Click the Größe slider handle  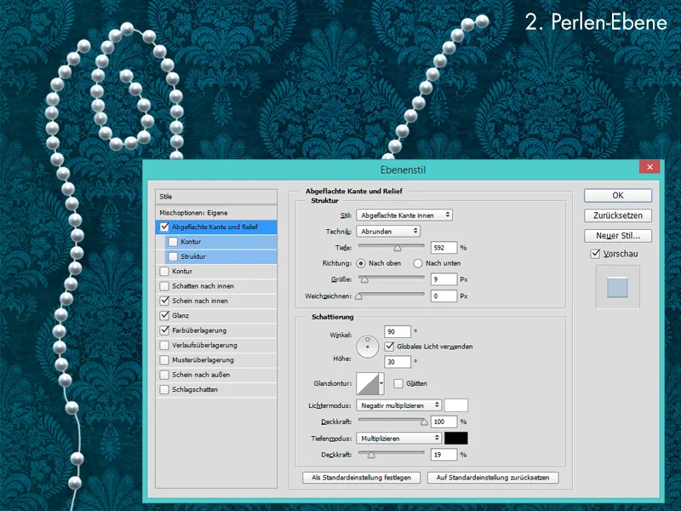pos(365,280)
